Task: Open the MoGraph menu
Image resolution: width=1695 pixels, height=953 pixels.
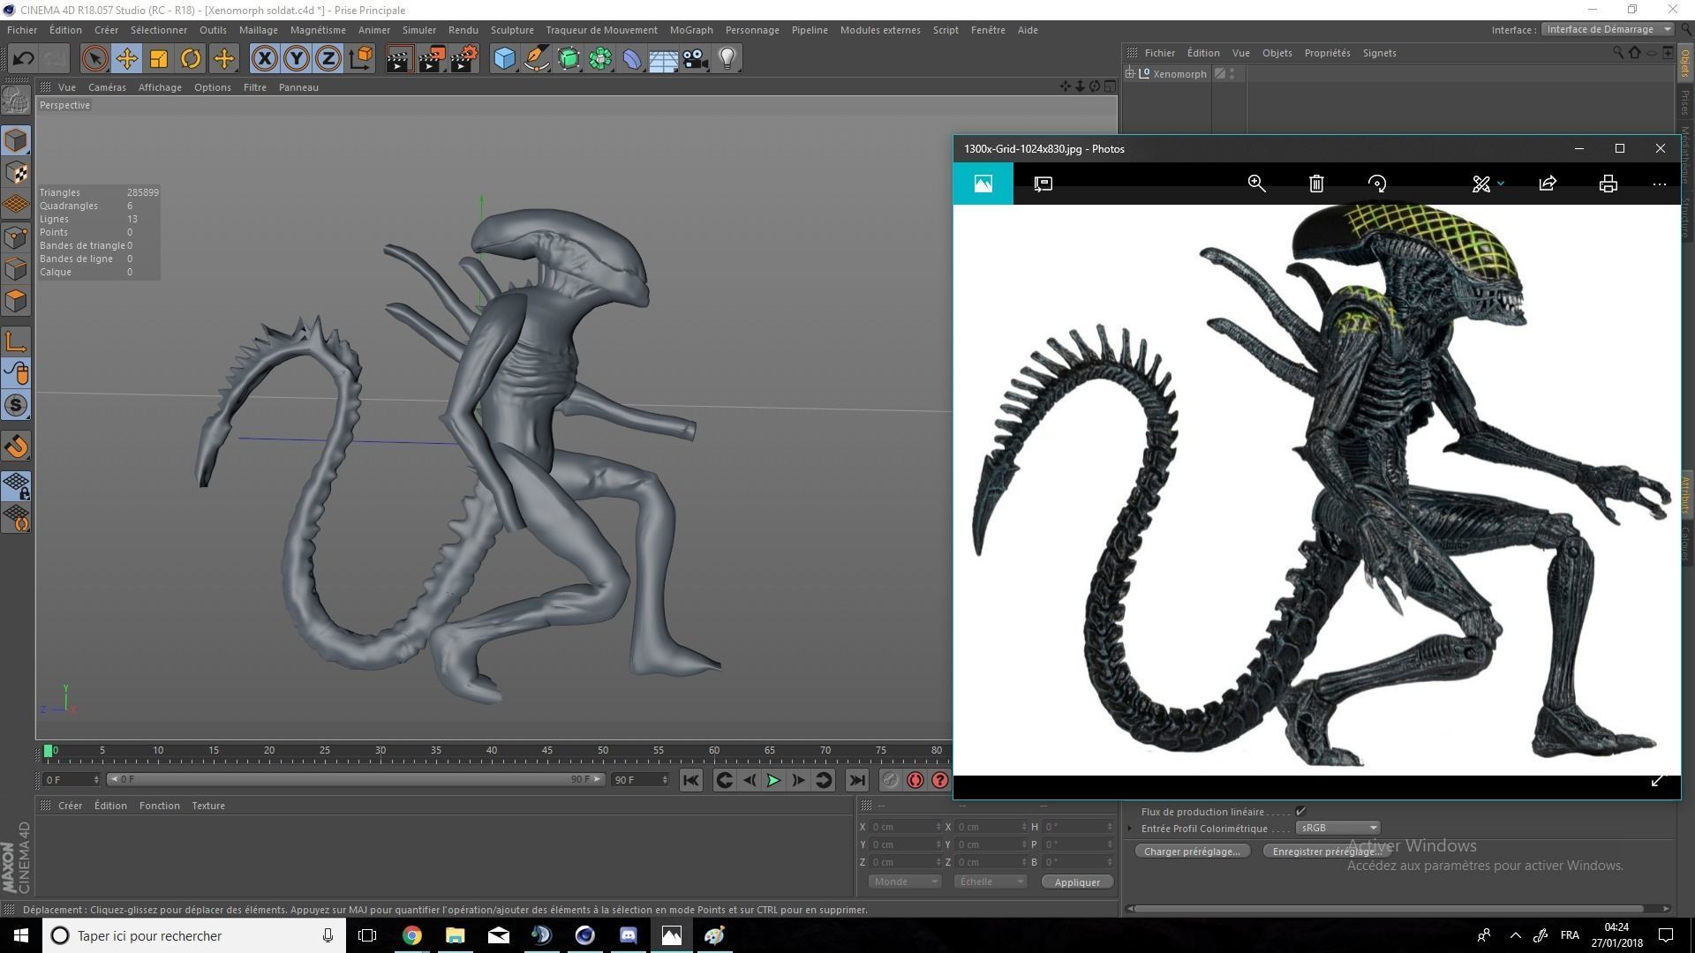Action: click(691, 30)
